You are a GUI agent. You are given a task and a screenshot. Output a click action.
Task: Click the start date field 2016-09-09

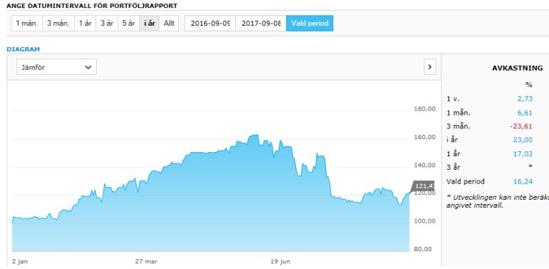[x=210, y=24]
